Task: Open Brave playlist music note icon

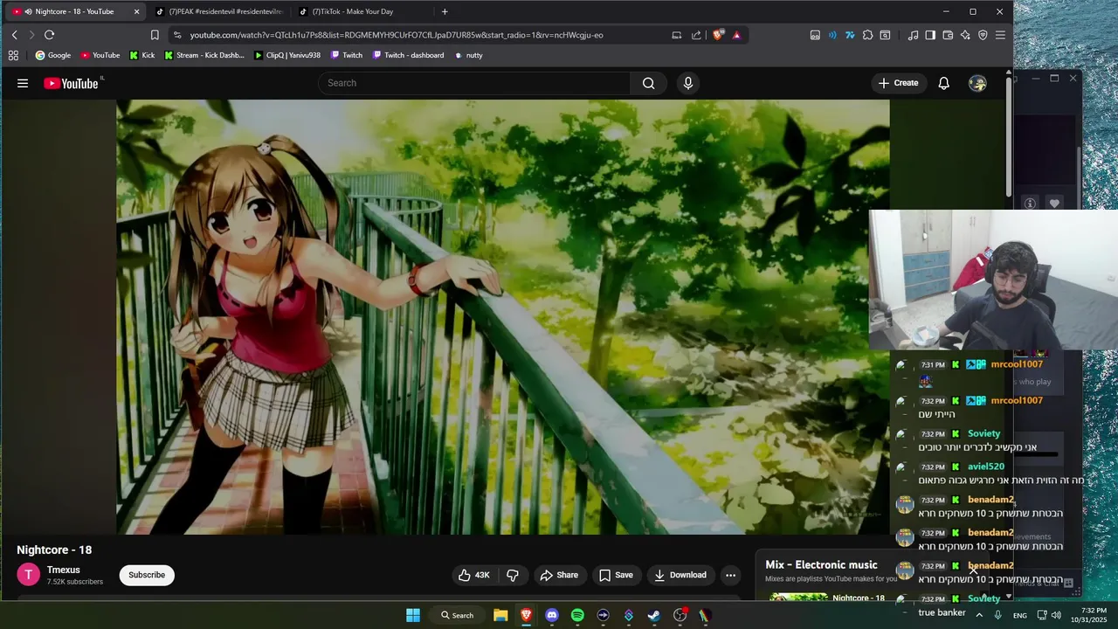Action: [913, 35]
